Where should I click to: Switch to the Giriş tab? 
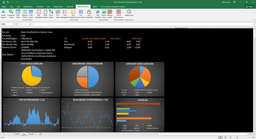click(x=12, y=7)
